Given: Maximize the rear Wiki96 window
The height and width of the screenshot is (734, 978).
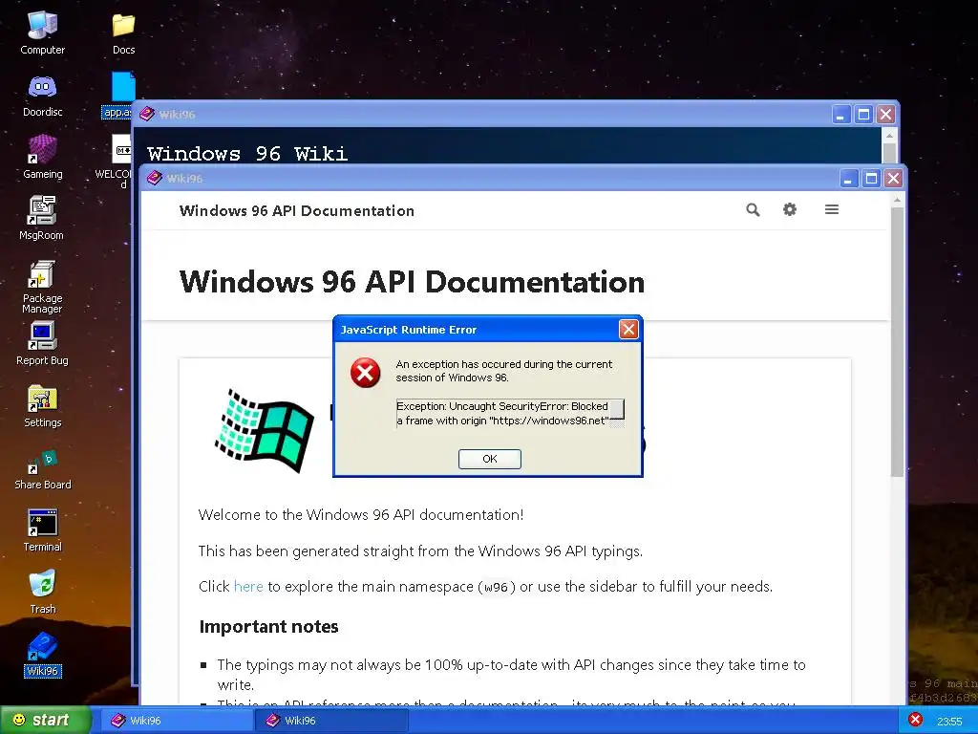Looking at the screenshot, I should click(863, 115).
